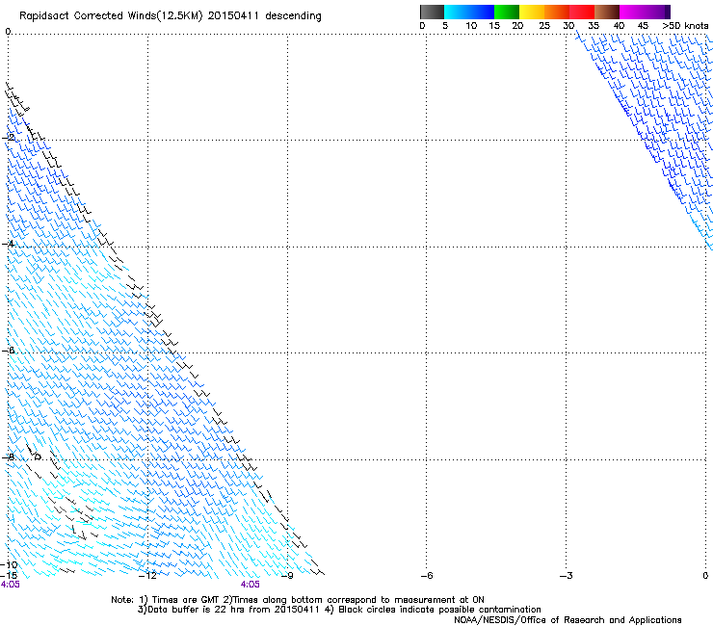Click the date '20150411' in the title
Viewport: 713px width, 626px height.
(x=233, y=16)
